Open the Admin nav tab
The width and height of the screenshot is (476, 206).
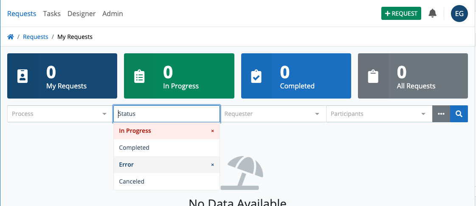pos(113,14)
